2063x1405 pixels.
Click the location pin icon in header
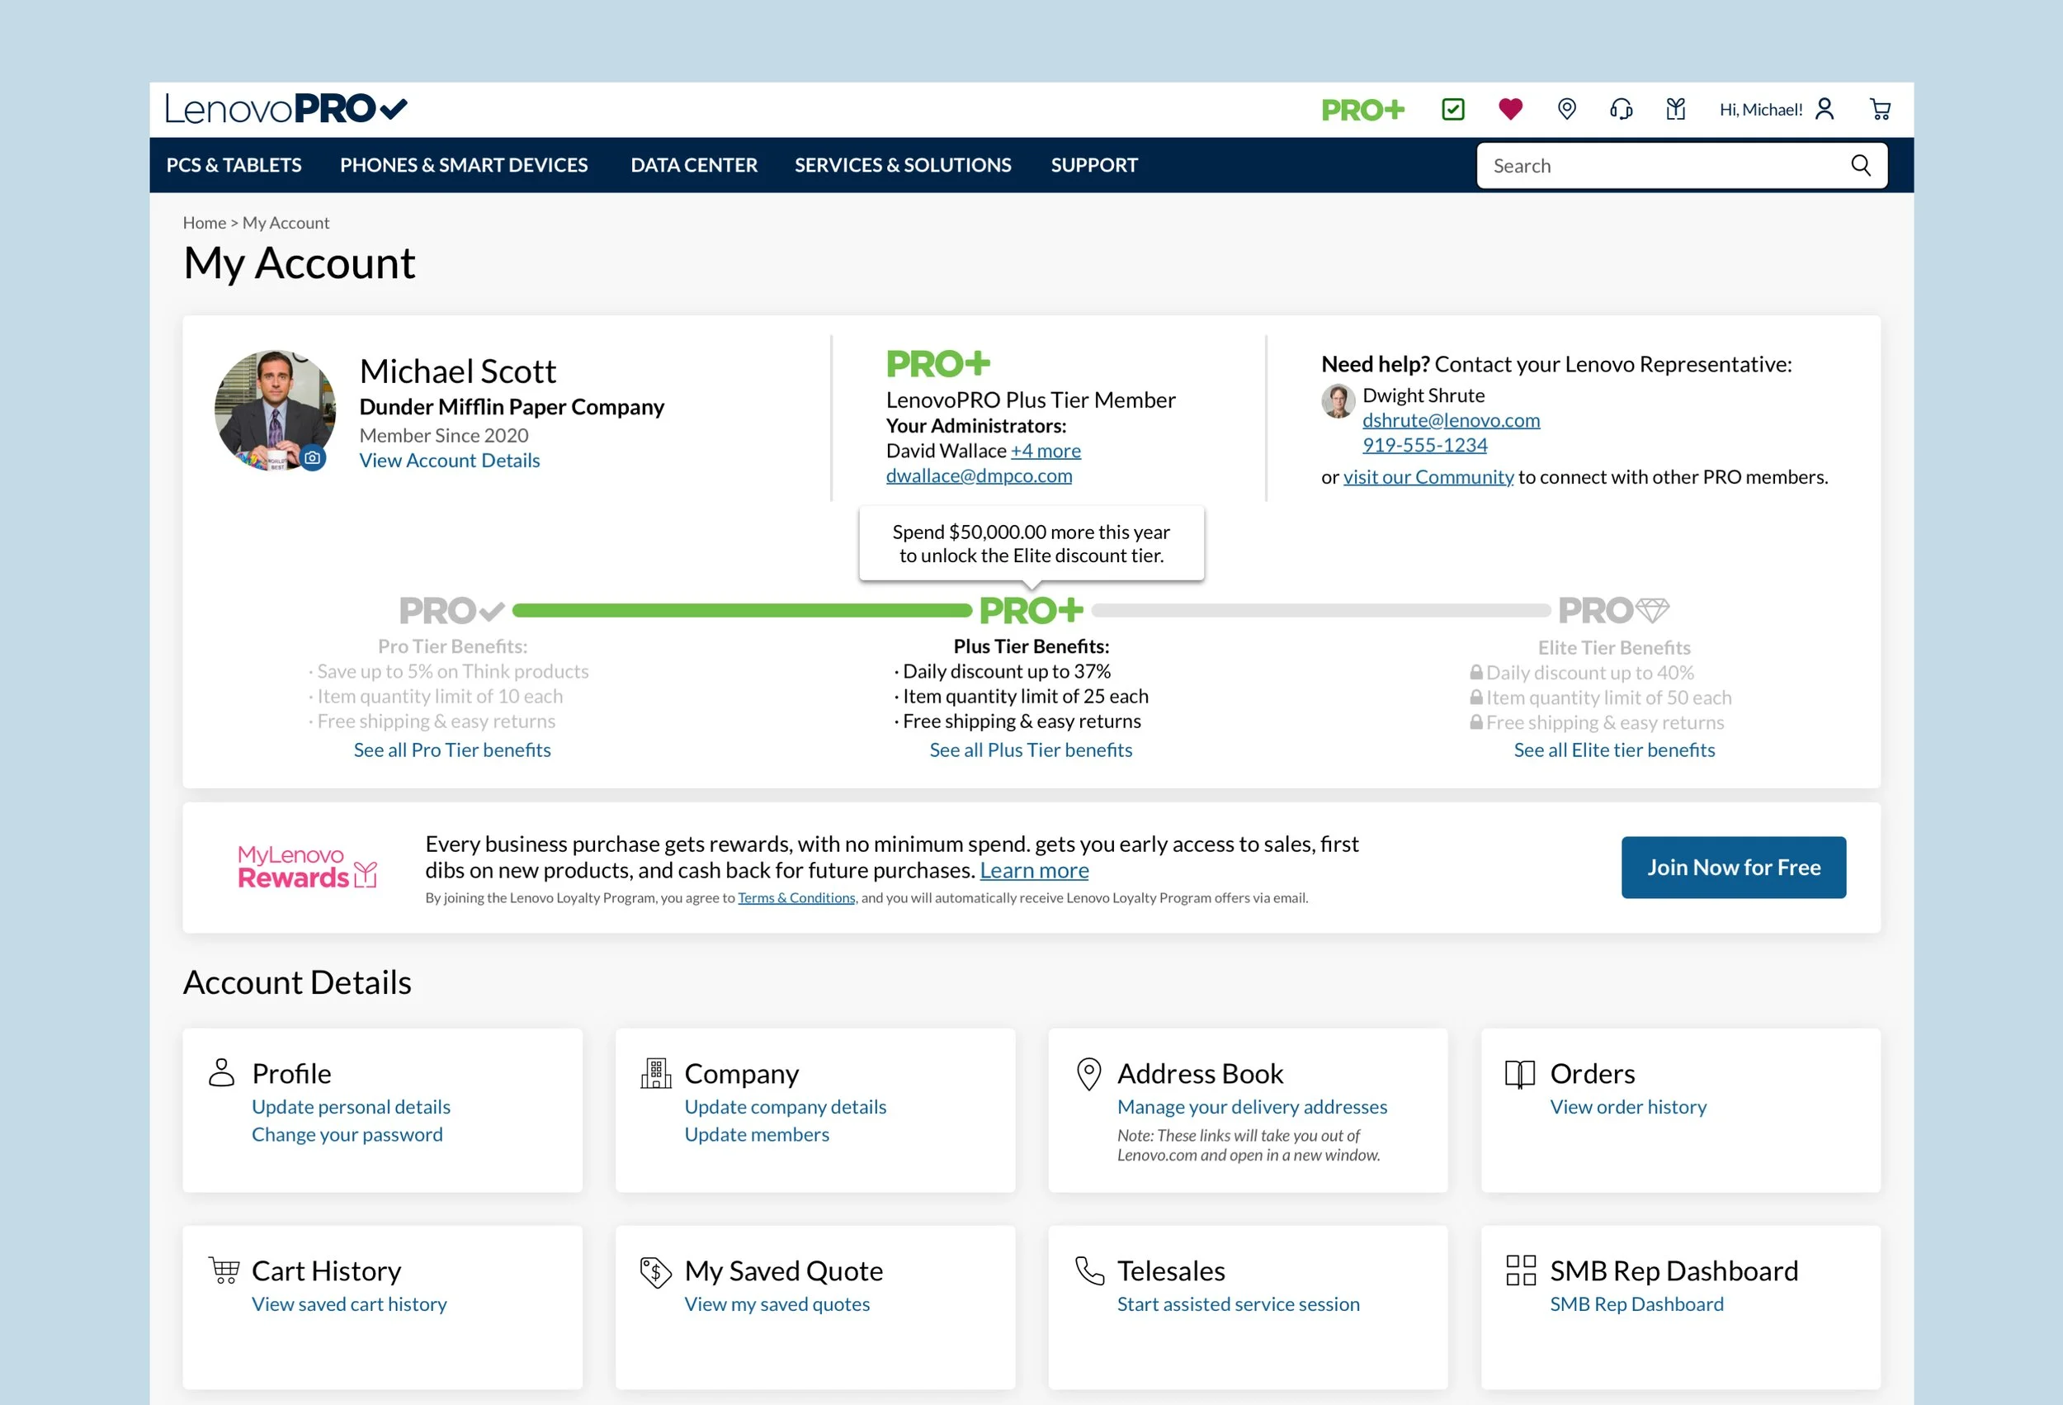[1567, 109]
